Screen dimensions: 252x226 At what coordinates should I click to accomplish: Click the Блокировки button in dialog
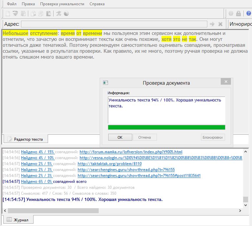213,137
